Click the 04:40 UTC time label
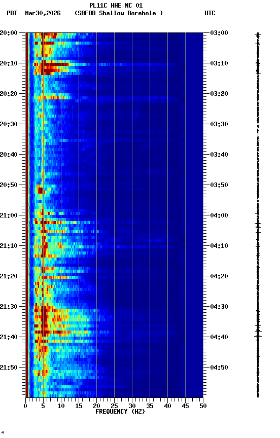 click(219, 337)
